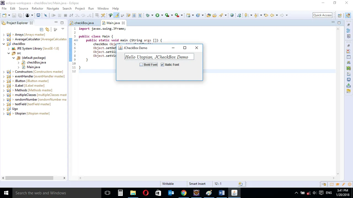353x198 pixels.
Task: Collapse the checkBox project tree
Action: [x=4, y=44]
